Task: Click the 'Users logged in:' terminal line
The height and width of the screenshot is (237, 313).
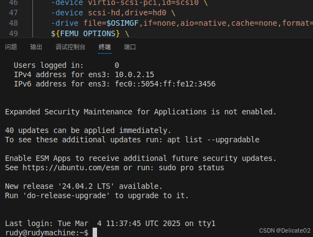Action: (66, 65)
